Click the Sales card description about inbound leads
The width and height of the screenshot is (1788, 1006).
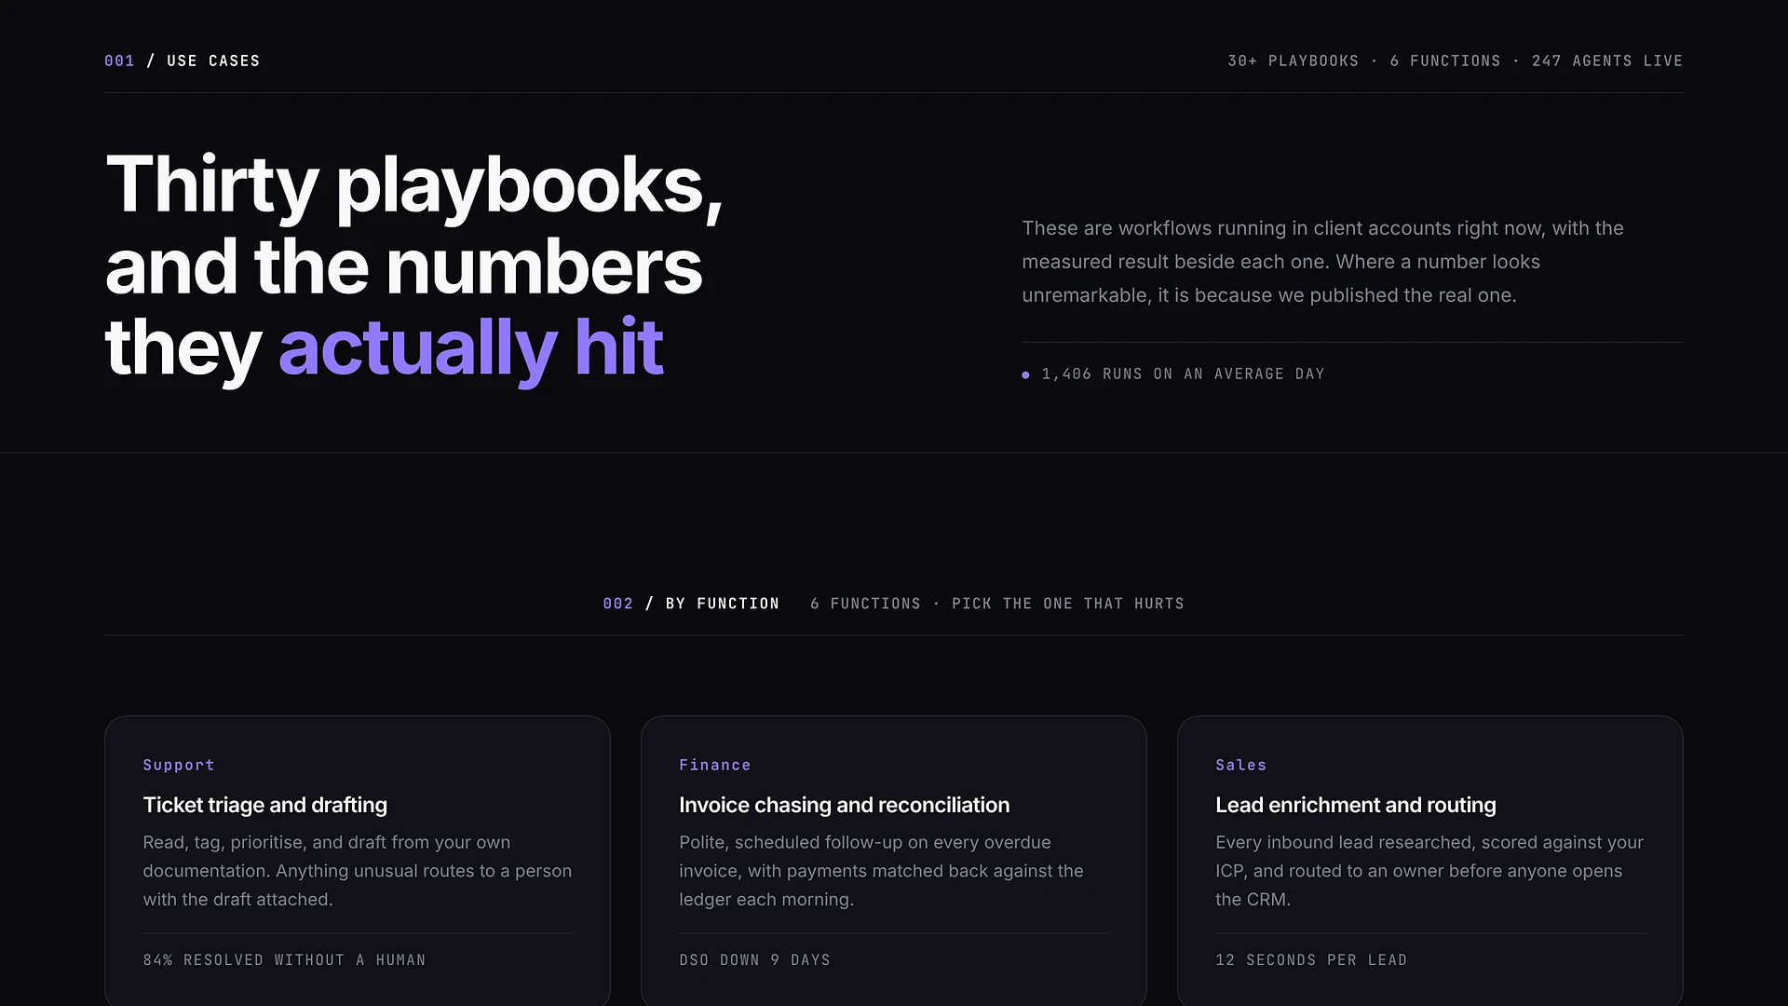click(1429, 871)
